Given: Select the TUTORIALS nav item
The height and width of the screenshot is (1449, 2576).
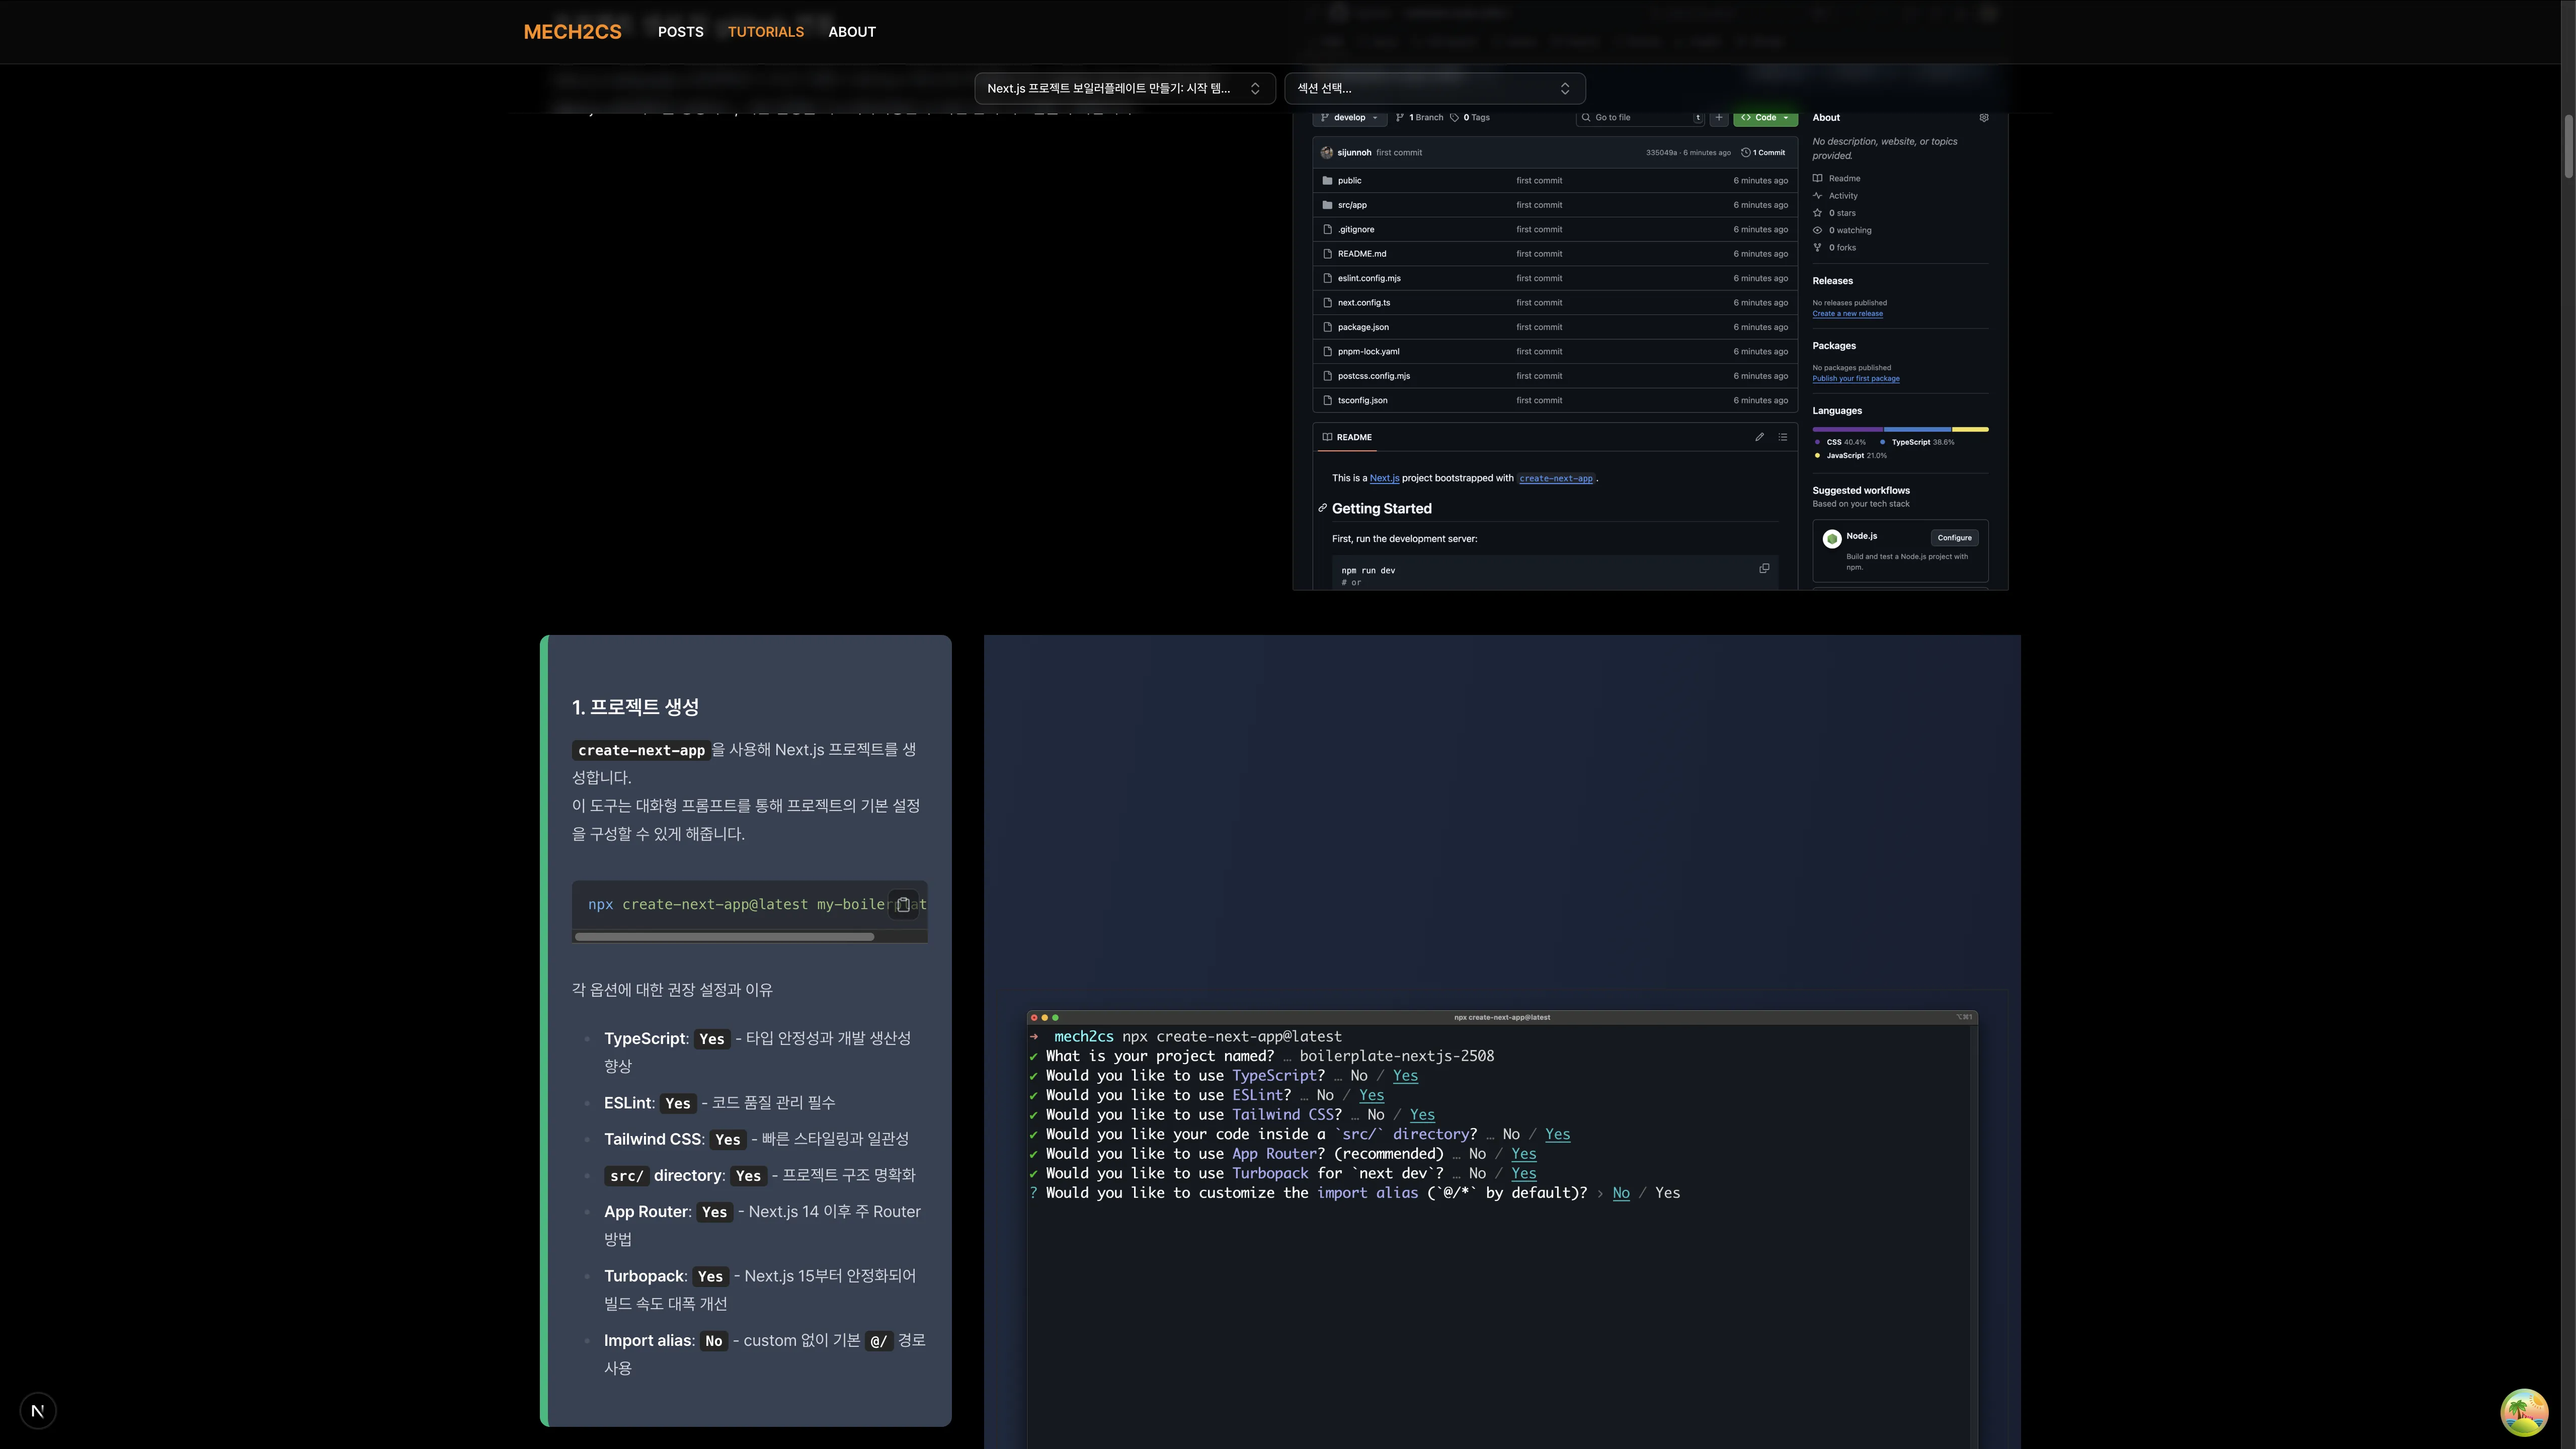Looking at the screenshot, I should tap(765, 32).
